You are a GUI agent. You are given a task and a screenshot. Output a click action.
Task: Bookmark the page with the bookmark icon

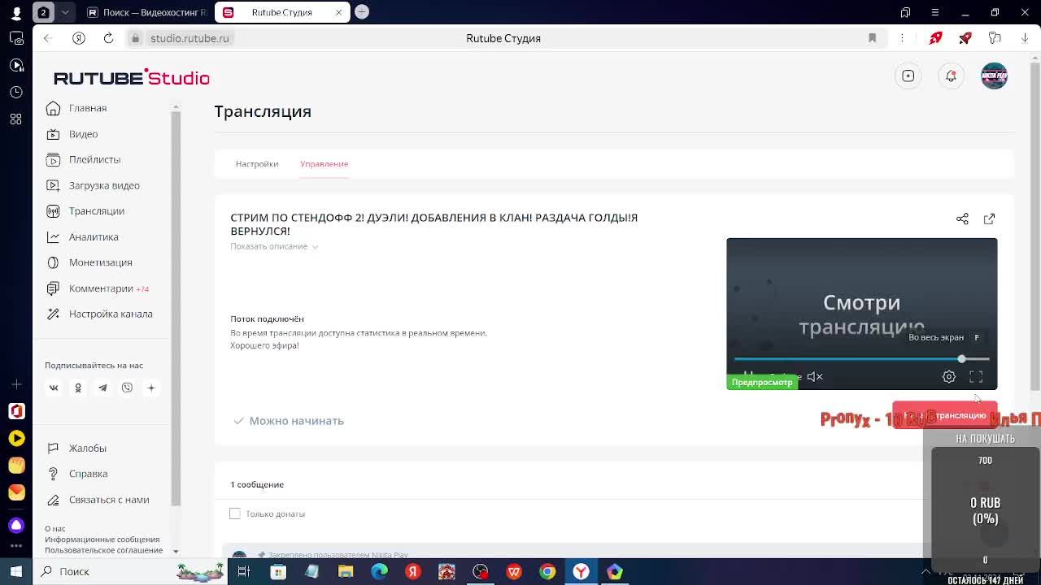click(872, 38)
